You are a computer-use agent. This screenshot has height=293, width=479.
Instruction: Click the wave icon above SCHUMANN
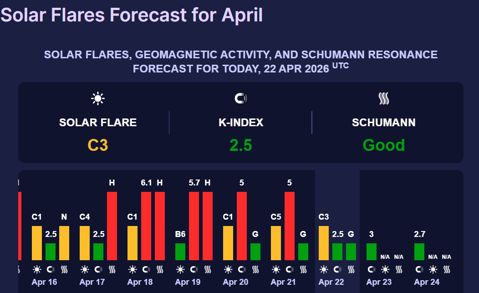[383, 98]
